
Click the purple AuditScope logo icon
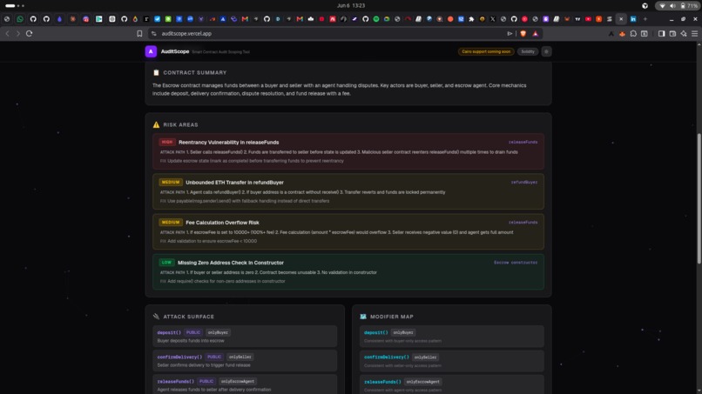coord(151,51)
